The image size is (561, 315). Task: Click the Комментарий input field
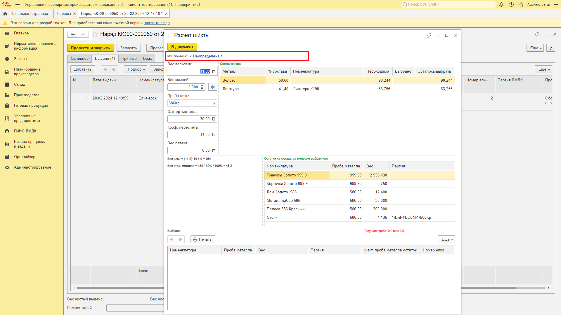point(135,308)
